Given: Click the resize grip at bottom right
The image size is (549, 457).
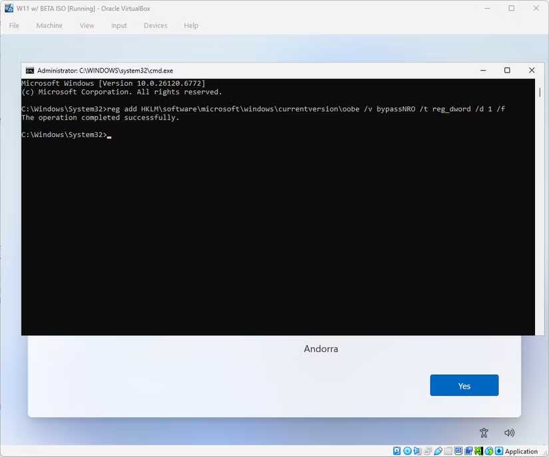Looking at the screenshot, I should tap(546, 451).
